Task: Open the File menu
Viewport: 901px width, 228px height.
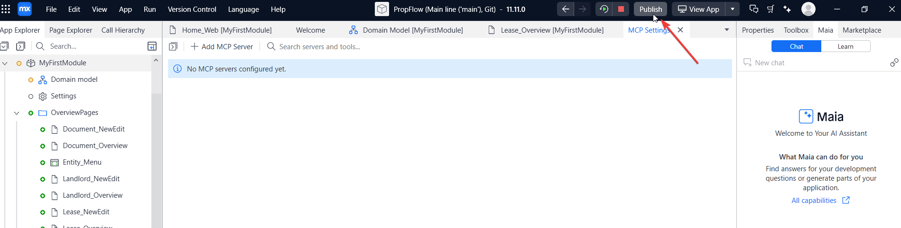Action: point(51,9)
